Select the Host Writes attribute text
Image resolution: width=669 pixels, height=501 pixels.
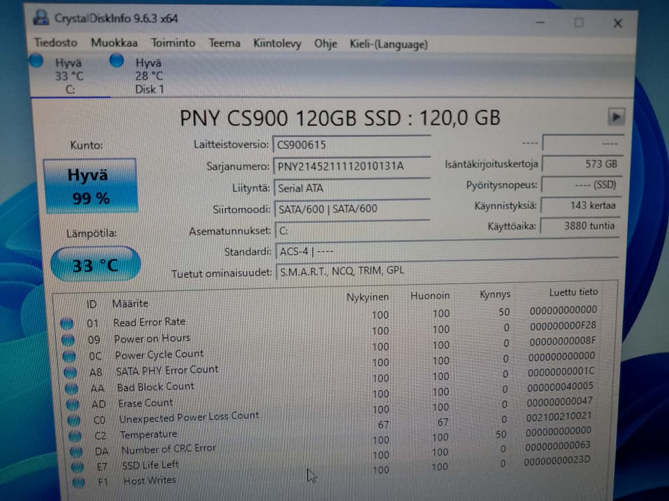coord(149,481)
